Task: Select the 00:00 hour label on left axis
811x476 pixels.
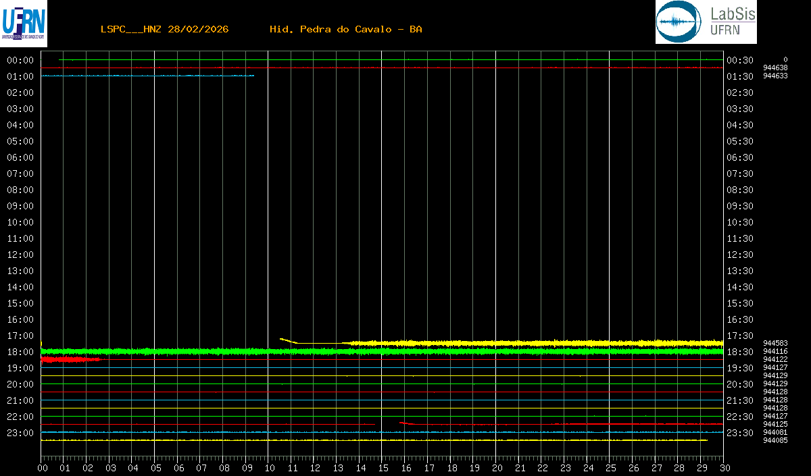Action: pos(20,60)
